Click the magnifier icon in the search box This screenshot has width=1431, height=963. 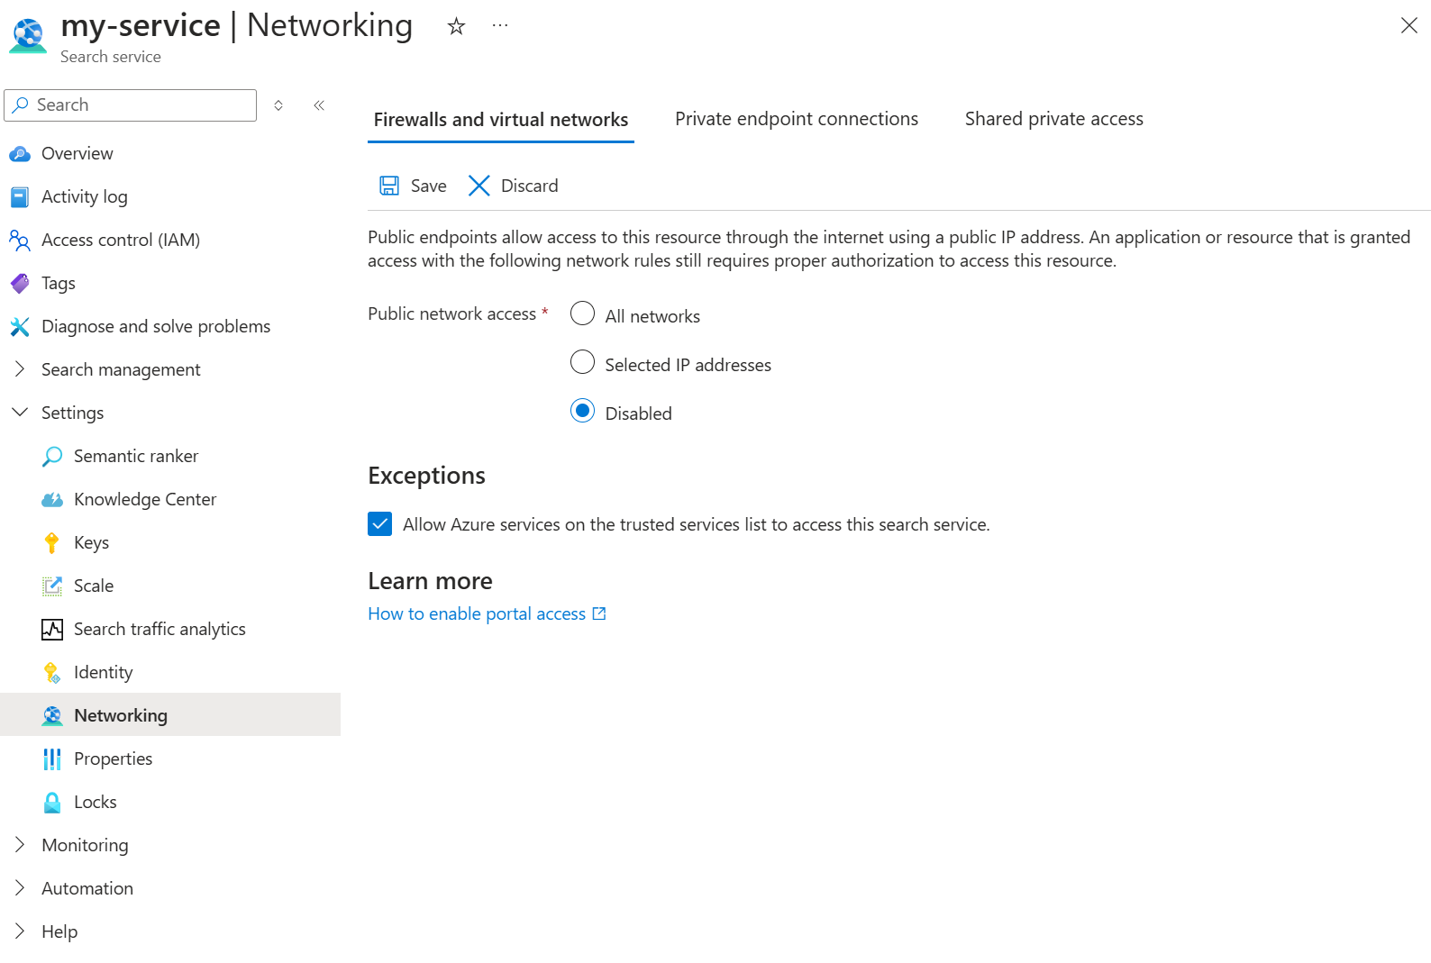(x=21, y=105)
